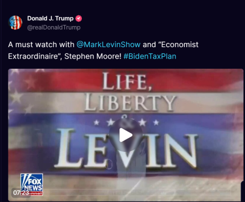Play the Life, Liberty & Levin video
Viewport: 245px width, 202px height.
point(125,135)
